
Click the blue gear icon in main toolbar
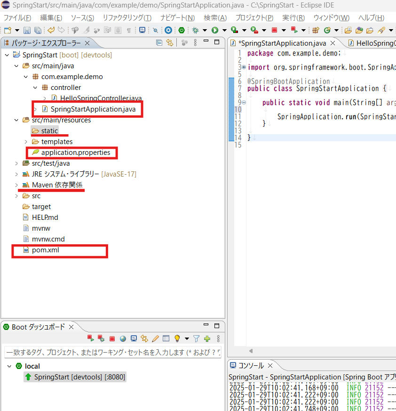(x=168, y=30)
